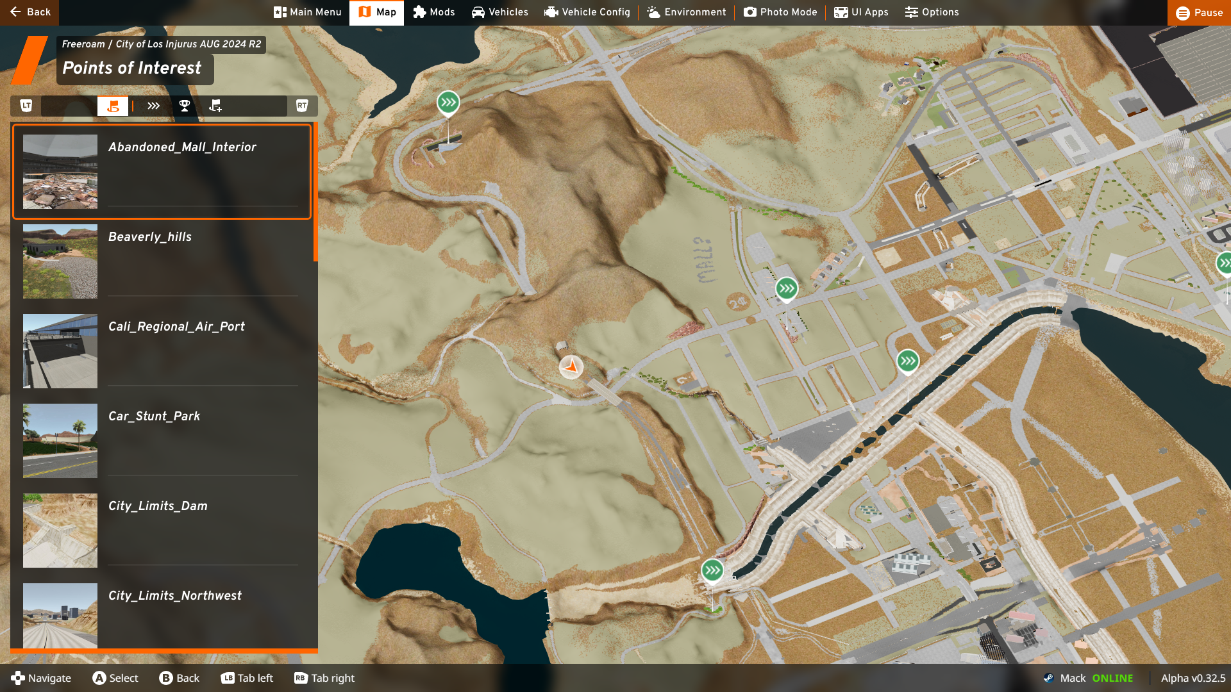
Task: Switch to Photo Mode
Action: (780, 12)
